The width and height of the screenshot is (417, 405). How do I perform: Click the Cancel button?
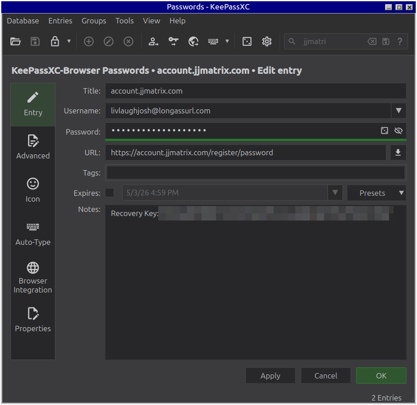click(x=326, y=376)
